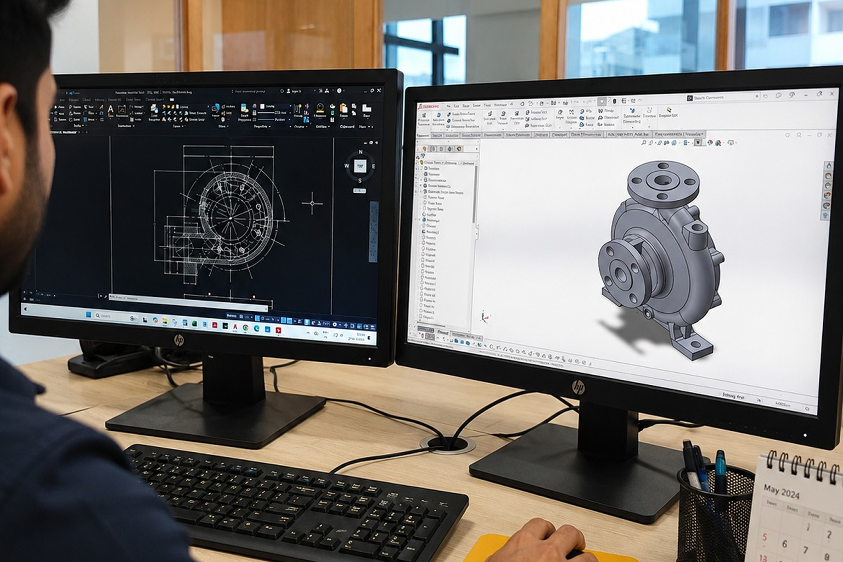
Task: Click AutoCAD Sign In button in title bar
Action: (294, 91)
